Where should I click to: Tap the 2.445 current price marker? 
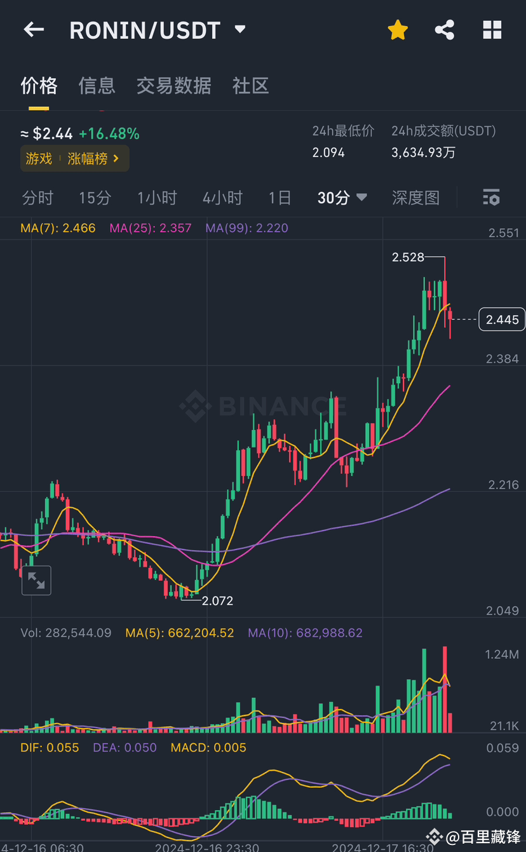[501, 319]
